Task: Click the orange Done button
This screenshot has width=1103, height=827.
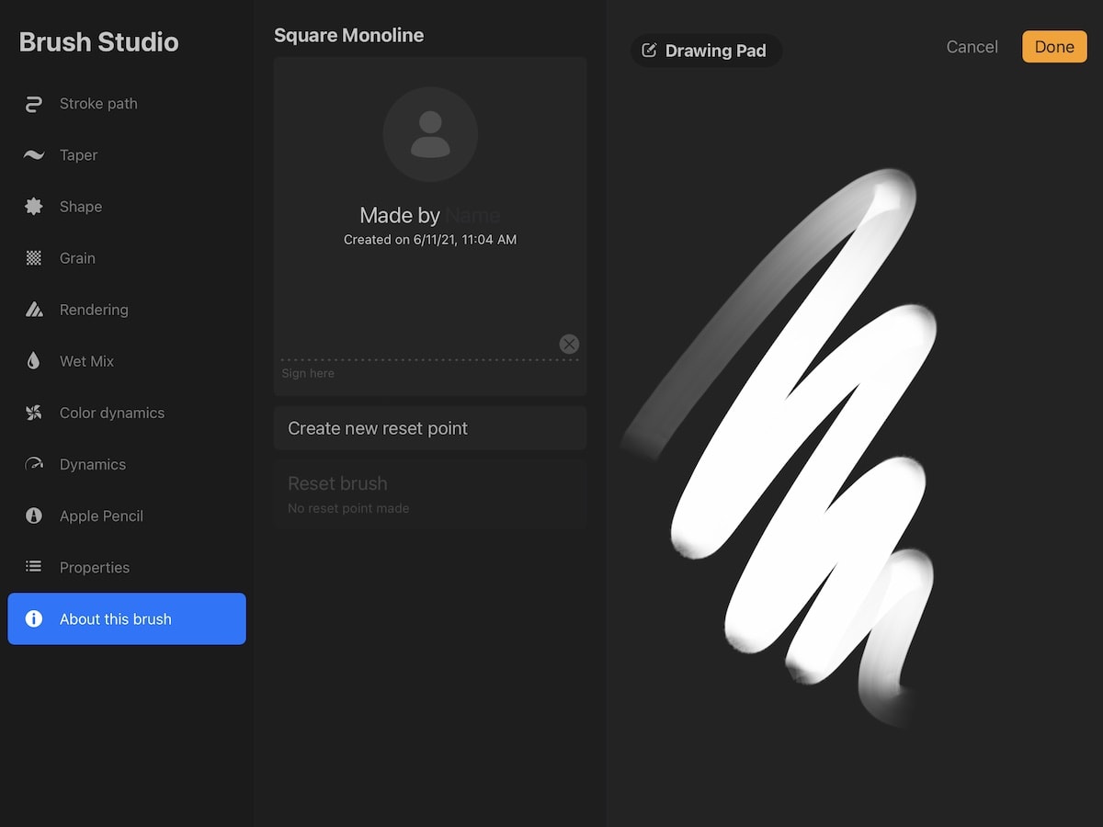Action: (x=1054, y=47)
